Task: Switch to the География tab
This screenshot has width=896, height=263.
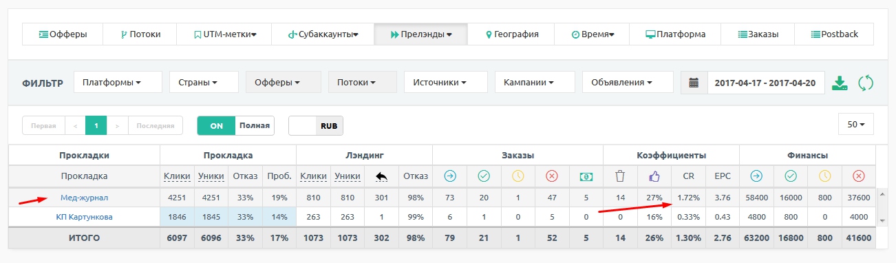Action: click(511, 34)
